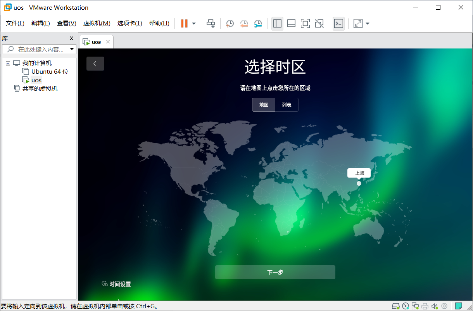Open the snapshot manager
Viewport: 473px width, 311px height.
click(257, 24)
